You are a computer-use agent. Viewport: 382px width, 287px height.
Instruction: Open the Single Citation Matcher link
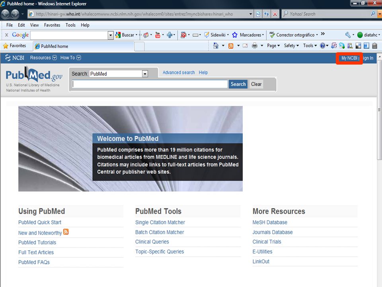click(160, 222)
